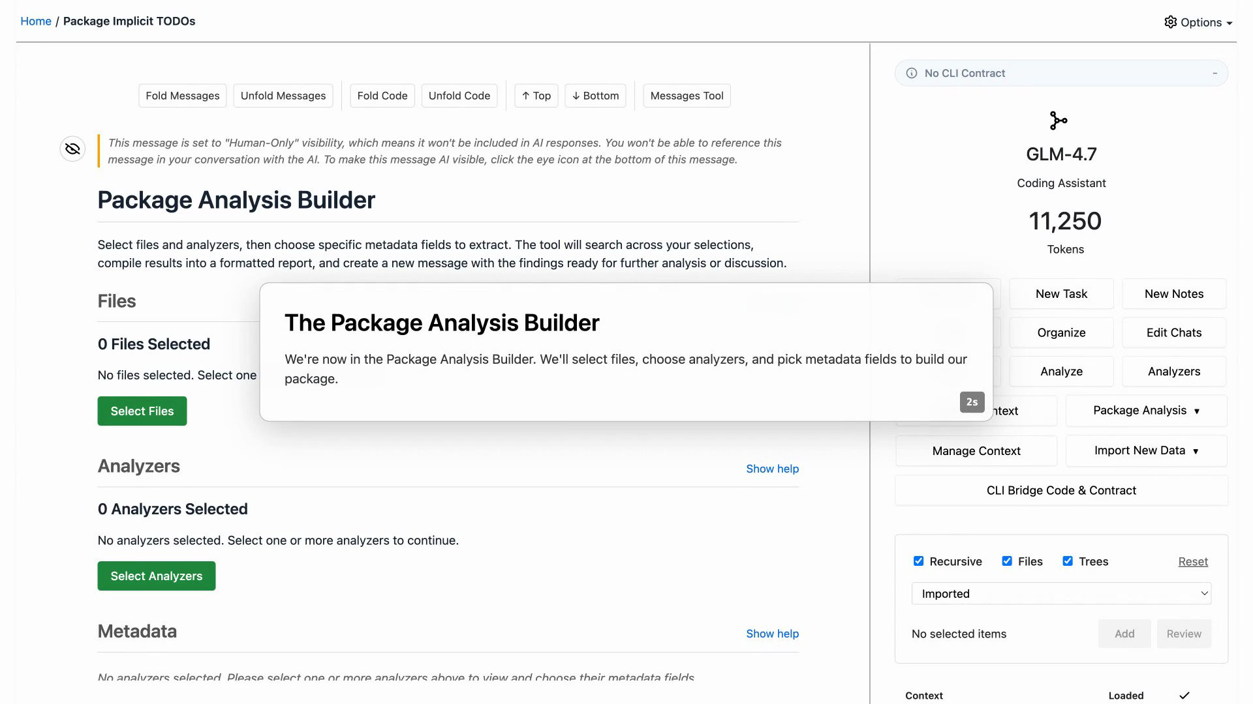
Task: Open CLI Bridge Code & Contract
Action: [x=1062, y=491]
